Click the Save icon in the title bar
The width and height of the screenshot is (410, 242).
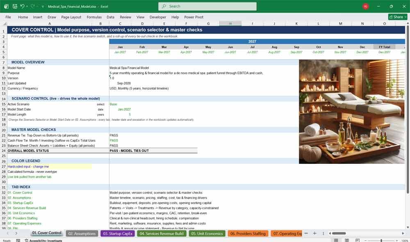click(x=15, y=6)
